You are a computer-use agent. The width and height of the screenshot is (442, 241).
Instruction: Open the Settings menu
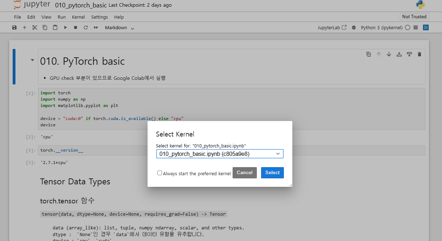tap(99, 17)
